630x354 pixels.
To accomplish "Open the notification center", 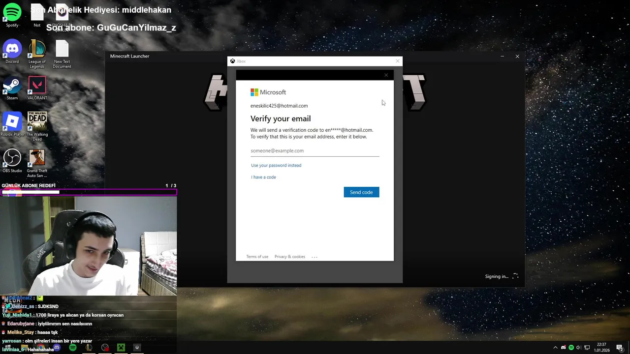I will click(620, 348).
